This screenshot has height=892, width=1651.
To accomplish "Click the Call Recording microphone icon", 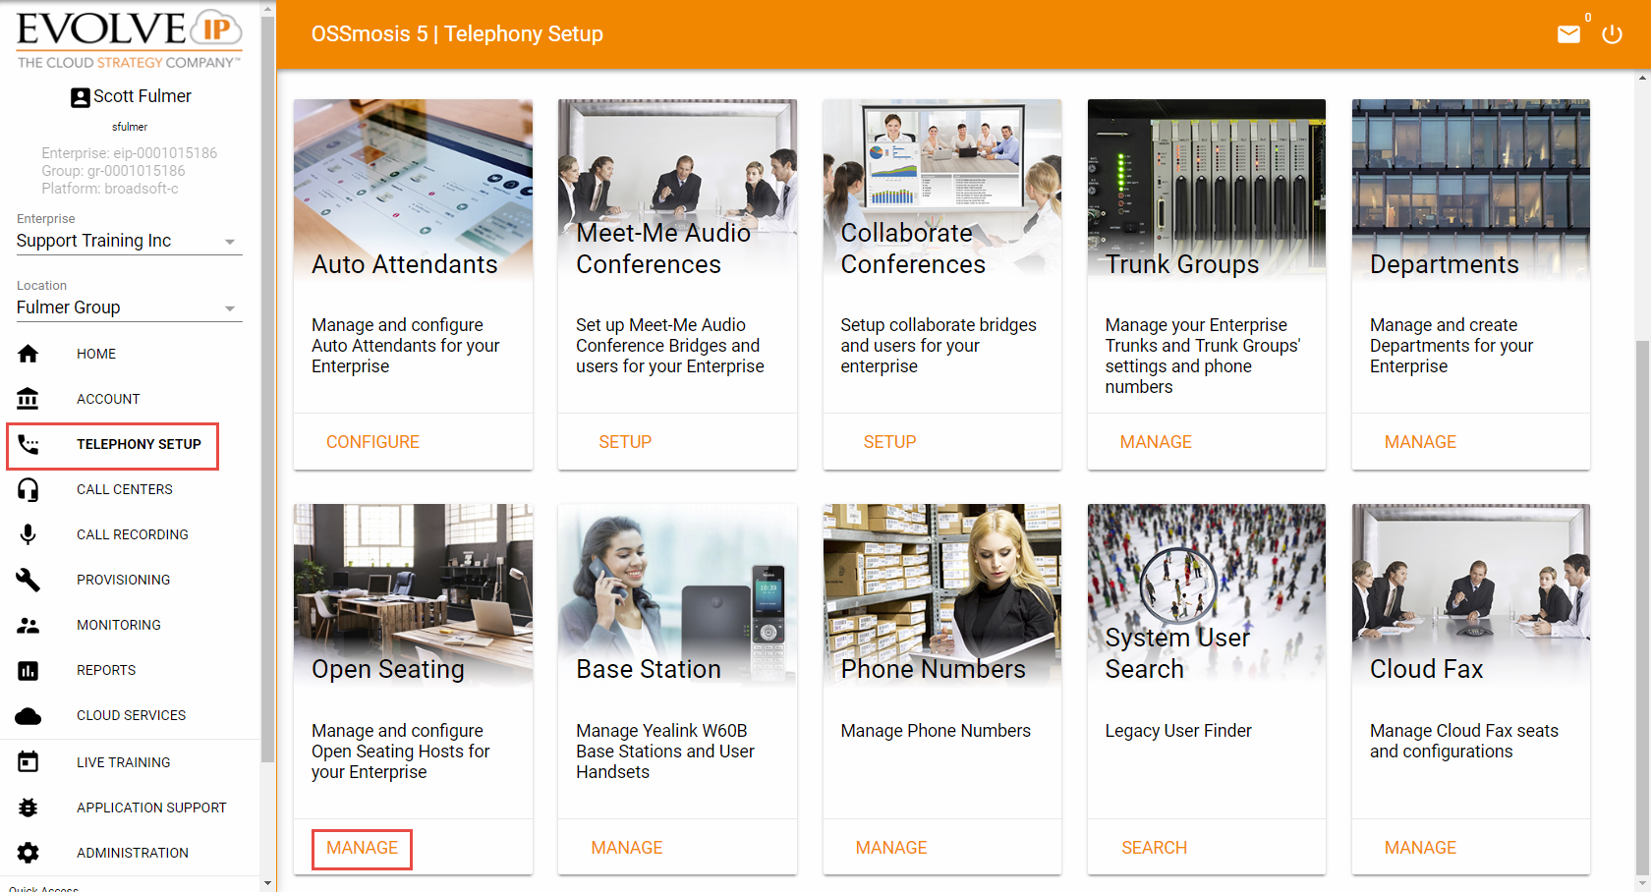I will [28, 534].
